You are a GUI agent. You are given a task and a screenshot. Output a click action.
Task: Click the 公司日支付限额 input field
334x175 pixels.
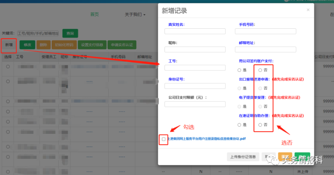[x=195, y=104]
